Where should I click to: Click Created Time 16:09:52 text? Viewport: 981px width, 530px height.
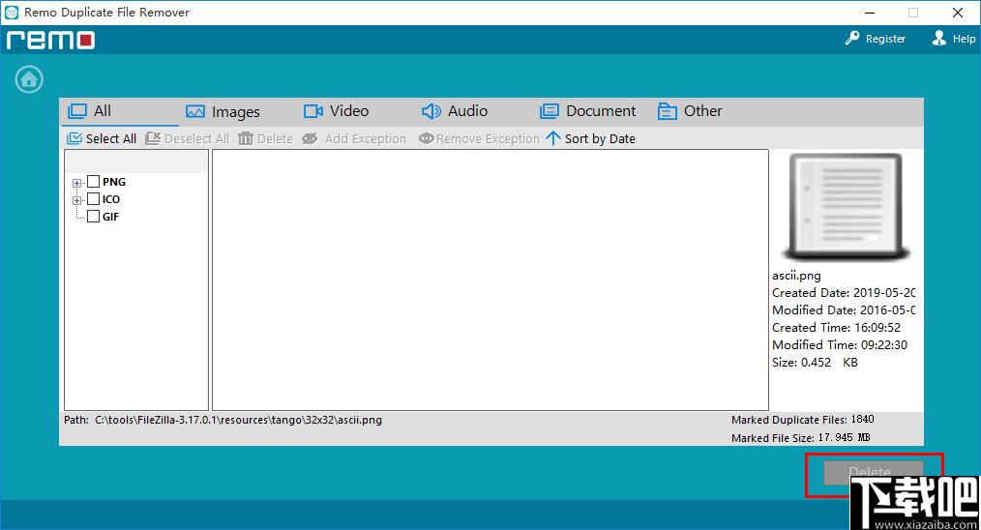837,327
